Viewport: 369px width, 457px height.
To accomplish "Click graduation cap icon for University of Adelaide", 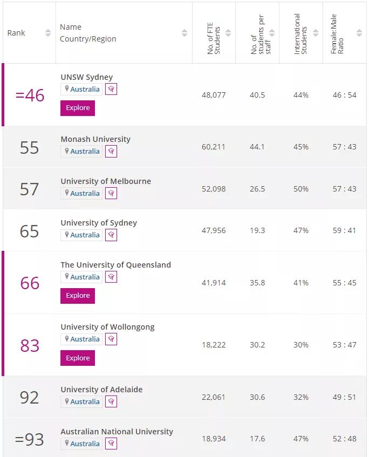I will pos(111,402).
